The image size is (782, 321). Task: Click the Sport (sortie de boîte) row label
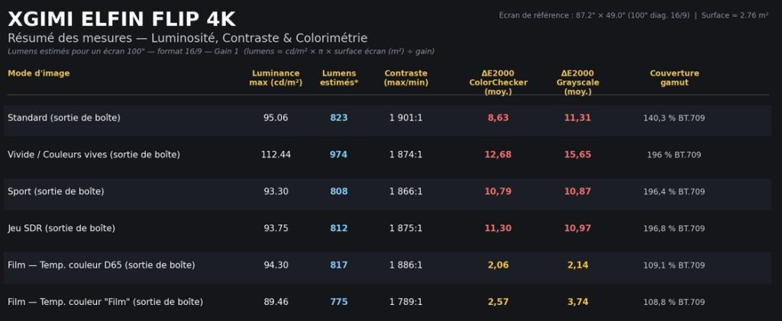tap(56, 191)
